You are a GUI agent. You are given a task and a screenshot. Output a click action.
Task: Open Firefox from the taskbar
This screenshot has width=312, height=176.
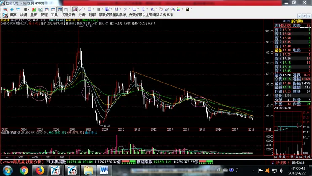(40, 171)
